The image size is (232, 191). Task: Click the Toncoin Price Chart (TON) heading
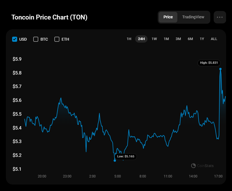coord(49,17)
